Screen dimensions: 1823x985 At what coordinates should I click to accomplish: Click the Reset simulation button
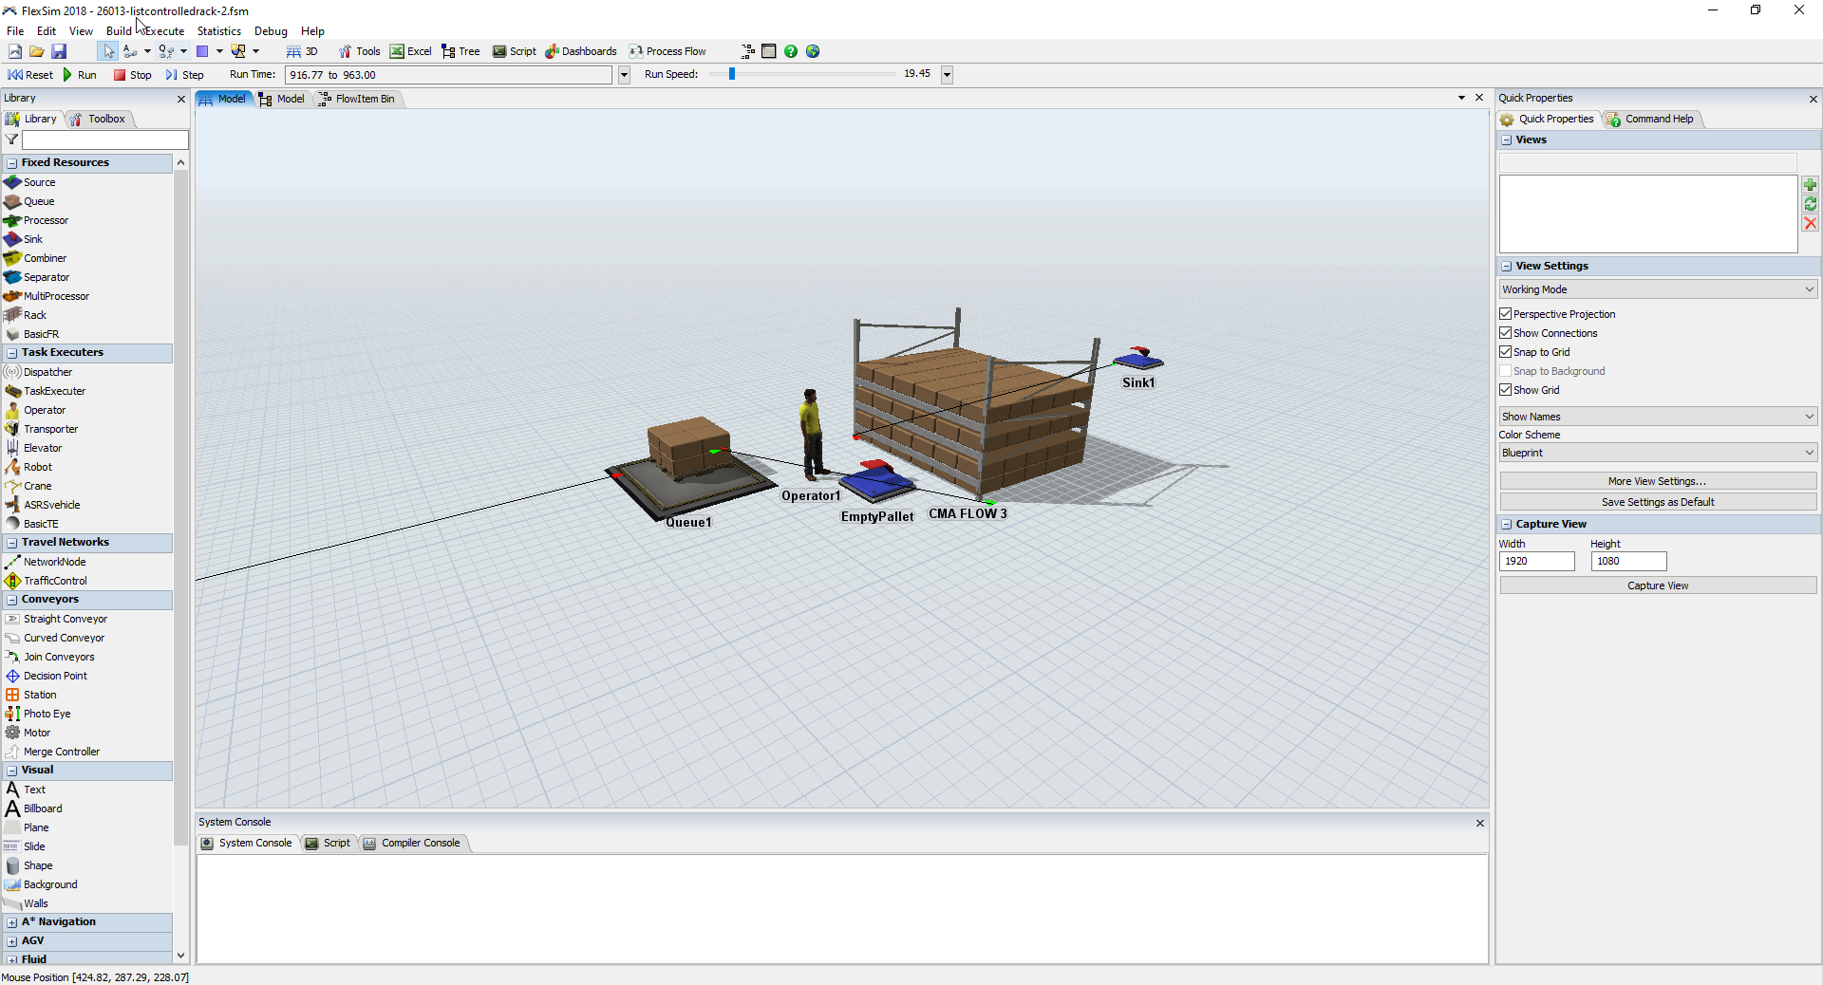pos(30,75)
